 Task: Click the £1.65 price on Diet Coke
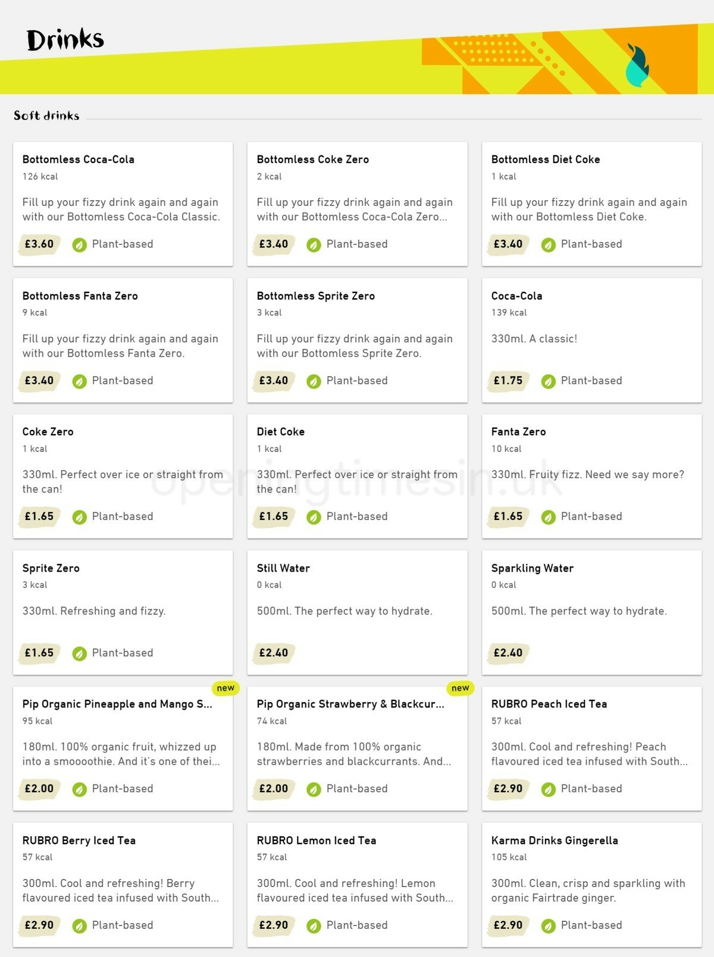coord(274,516)
